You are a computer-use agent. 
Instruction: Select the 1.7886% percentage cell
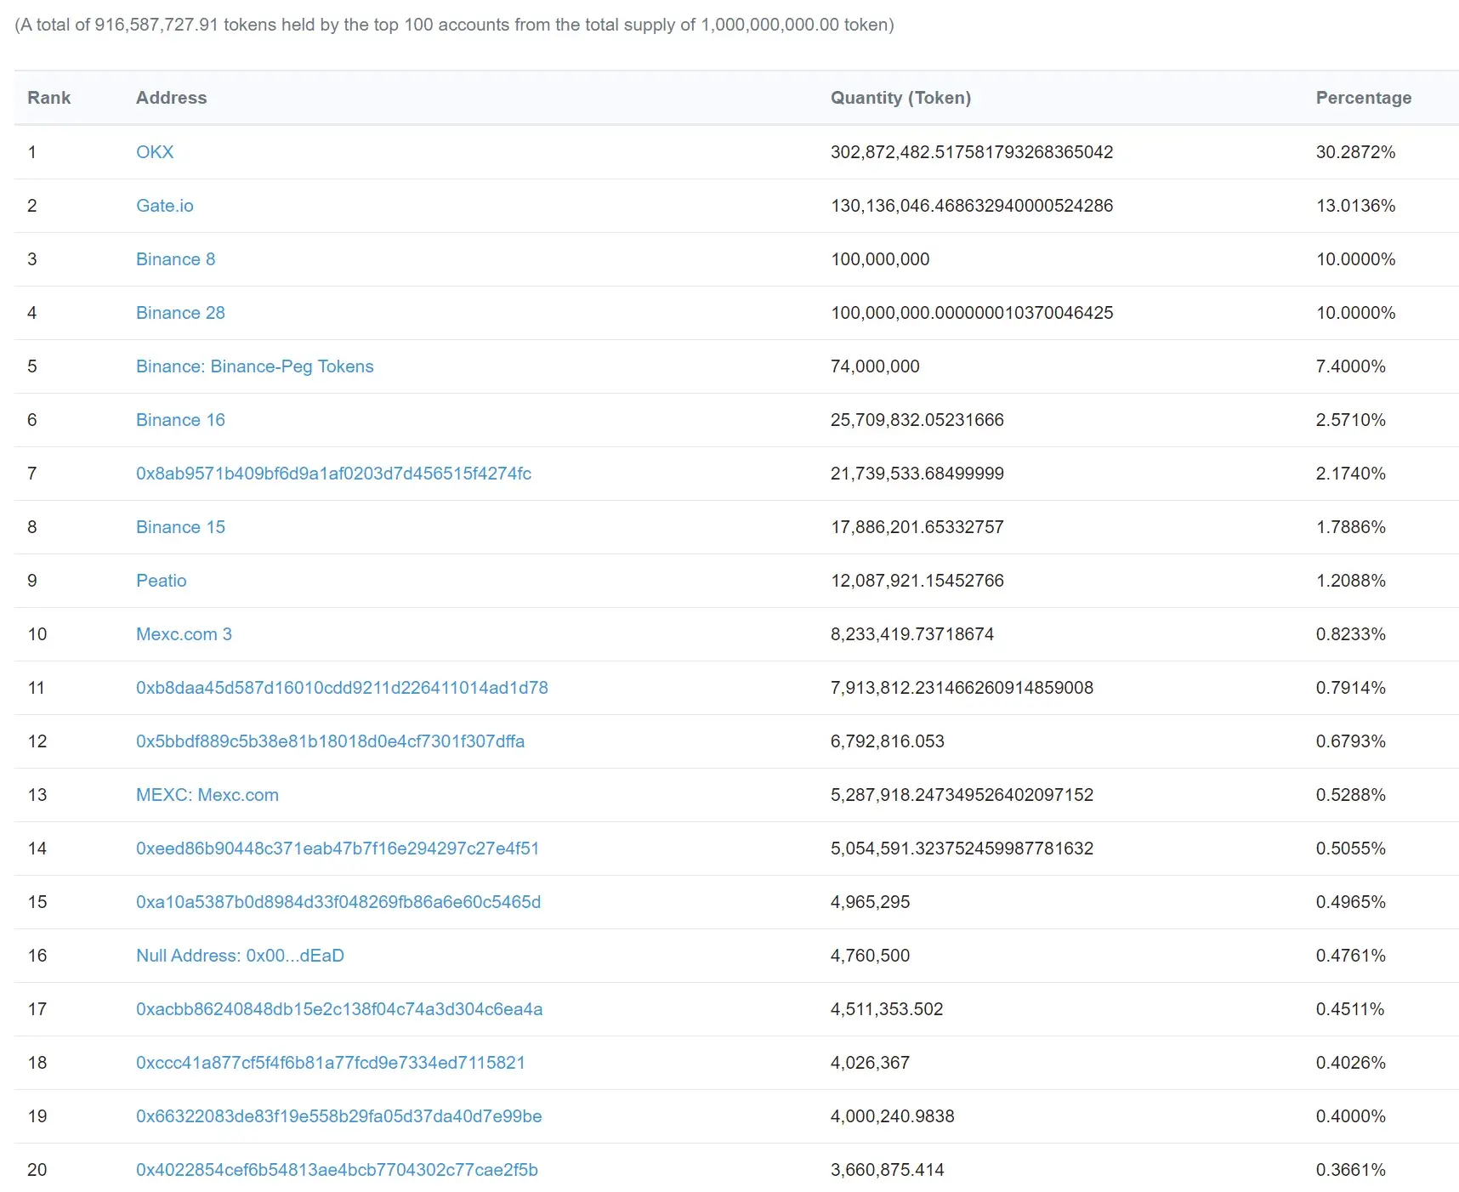(1351, 527)
